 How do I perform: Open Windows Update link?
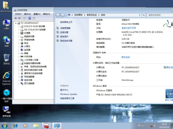[x=69, y=94]
